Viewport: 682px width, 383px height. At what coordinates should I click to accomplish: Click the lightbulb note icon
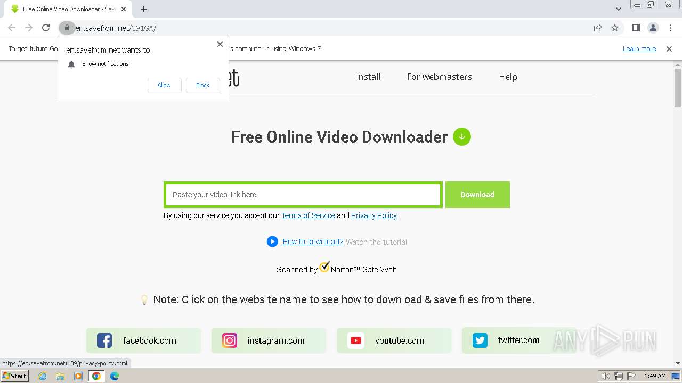pos(144,300)
